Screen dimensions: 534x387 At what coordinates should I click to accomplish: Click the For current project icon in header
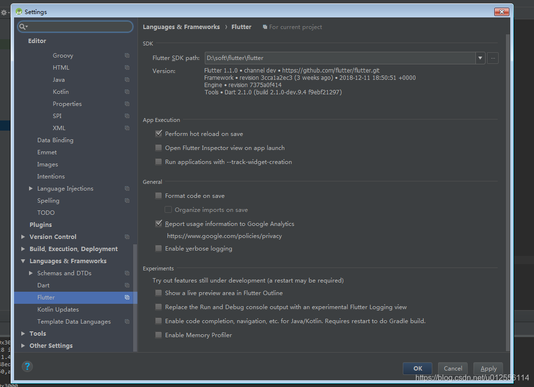tap(265, 27)
